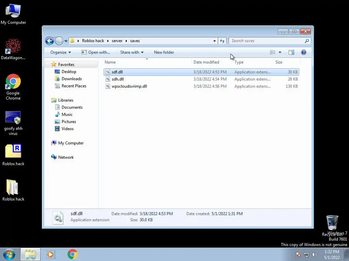349x261 pixels.
Task: Select Roblox hack zipped folder icon
Action: pos(13,190)
